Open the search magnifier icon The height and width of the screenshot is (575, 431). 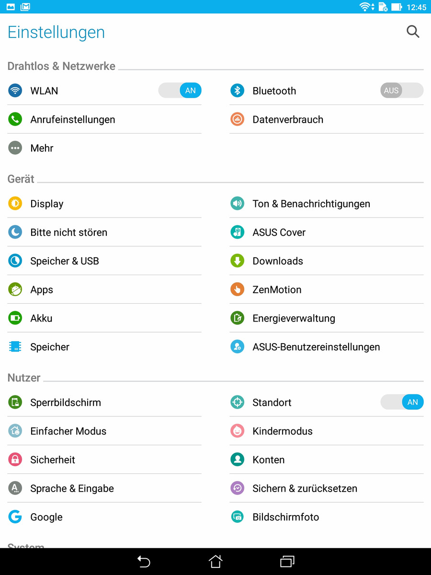[x=413, y=32]
